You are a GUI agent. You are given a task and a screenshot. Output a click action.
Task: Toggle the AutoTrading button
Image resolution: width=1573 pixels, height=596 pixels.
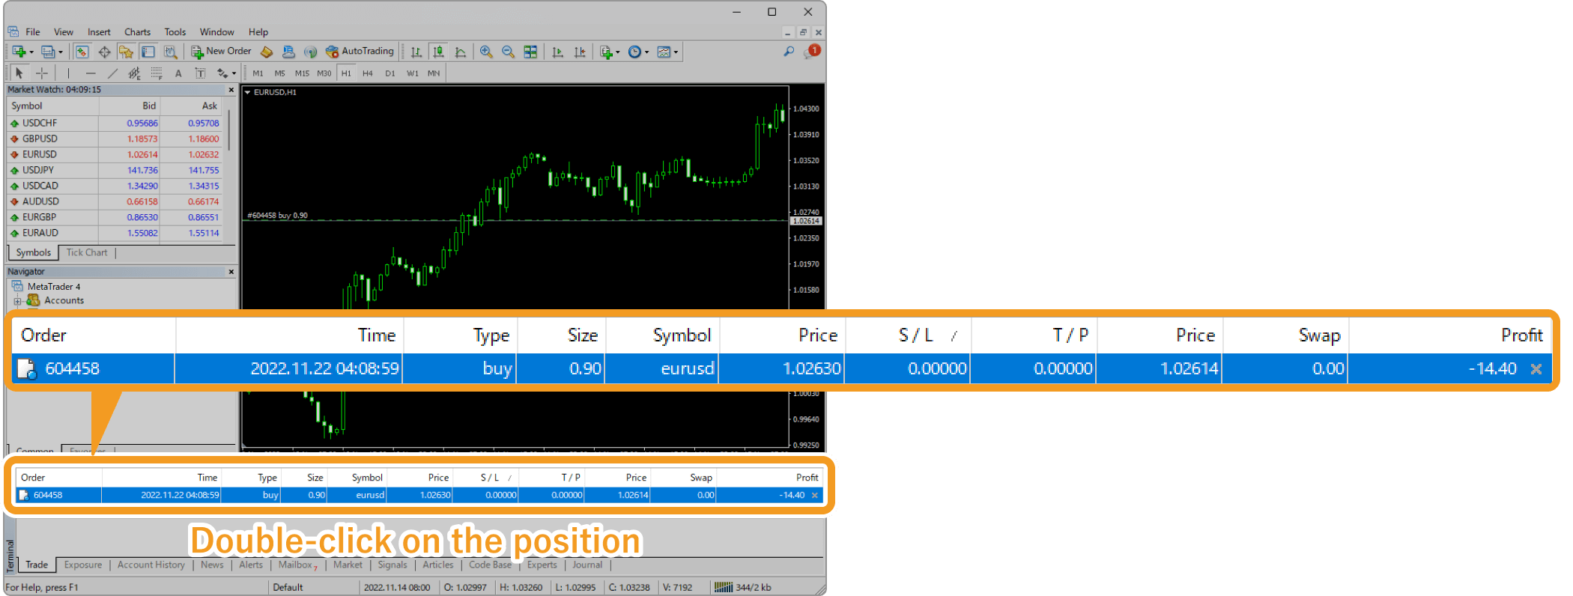point(360,52)
